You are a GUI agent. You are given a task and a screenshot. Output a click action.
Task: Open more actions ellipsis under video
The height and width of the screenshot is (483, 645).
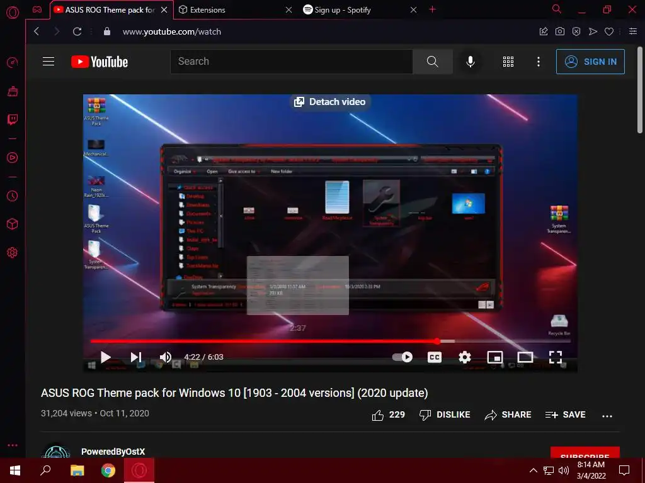[x=607, y=416]
